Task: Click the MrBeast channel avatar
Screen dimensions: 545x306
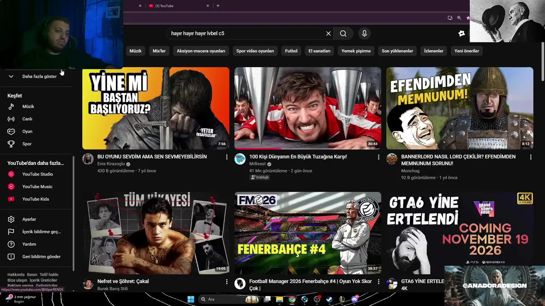Action: [x=240, y=159]
